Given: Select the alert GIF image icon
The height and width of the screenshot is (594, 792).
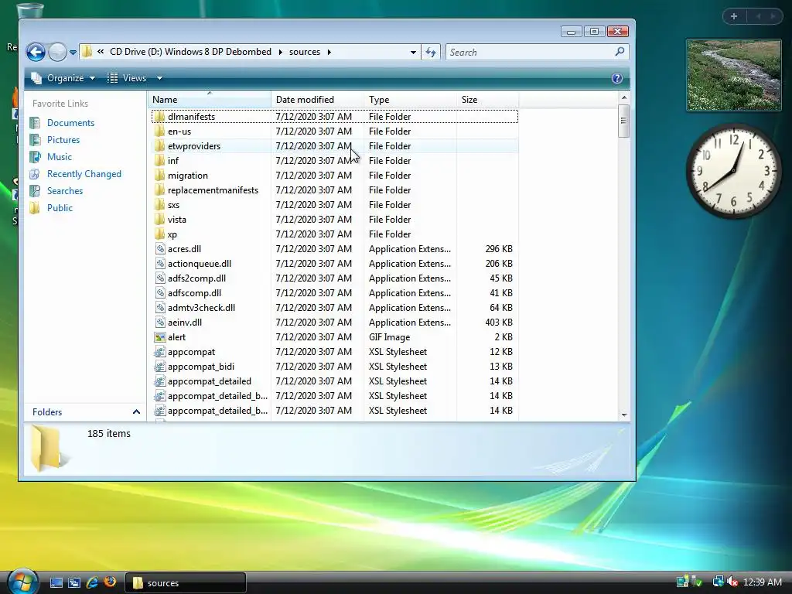Looking at the screenshot, I should (159, 337).
